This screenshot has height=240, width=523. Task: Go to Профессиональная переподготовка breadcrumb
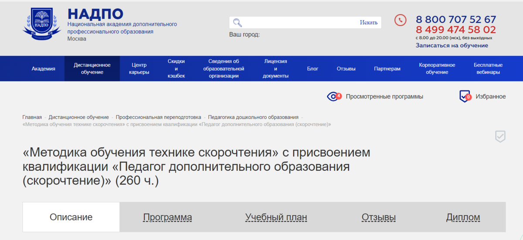click(x=159, y=117)
